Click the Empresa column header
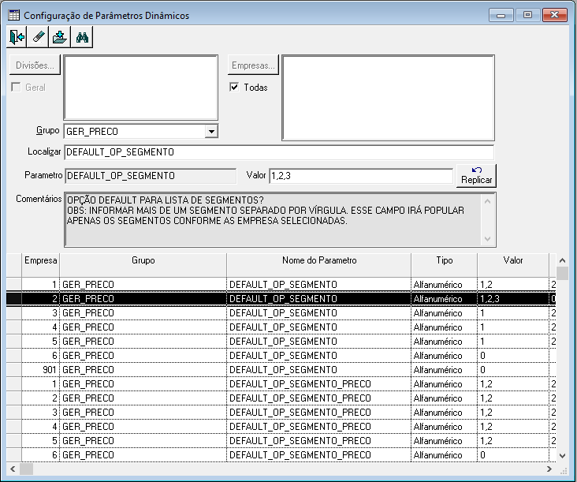The height and width of the screenshot is (482, 577). coord(40,265)
